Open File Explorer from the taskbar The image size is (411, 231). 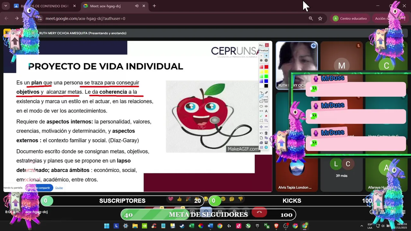135,226
